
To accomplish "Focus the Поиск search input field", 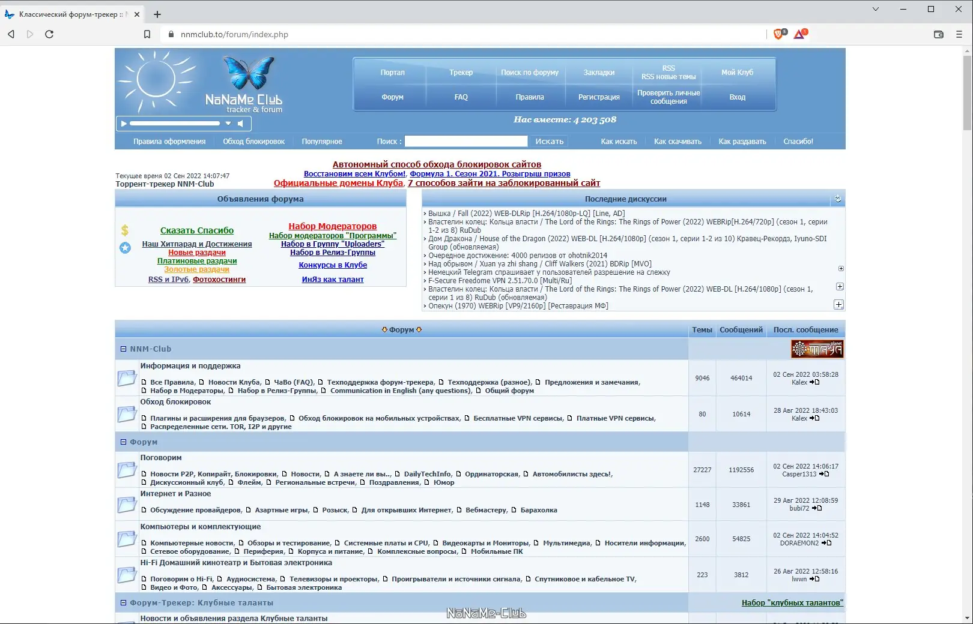I will [466, 141].
